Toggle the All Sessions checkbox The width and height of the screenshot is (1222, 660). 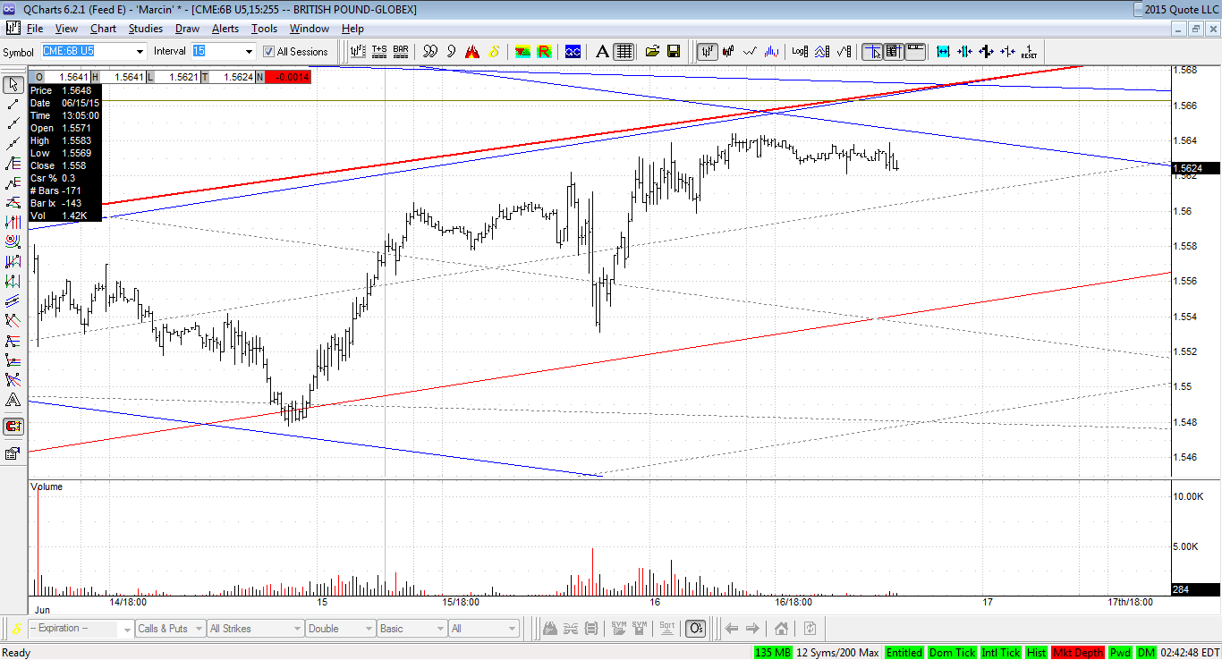pos(268,52)
